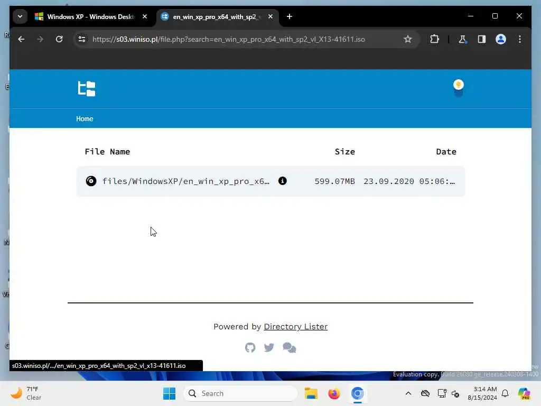
Task: Reload the current page
Action: tap(59, 39)
